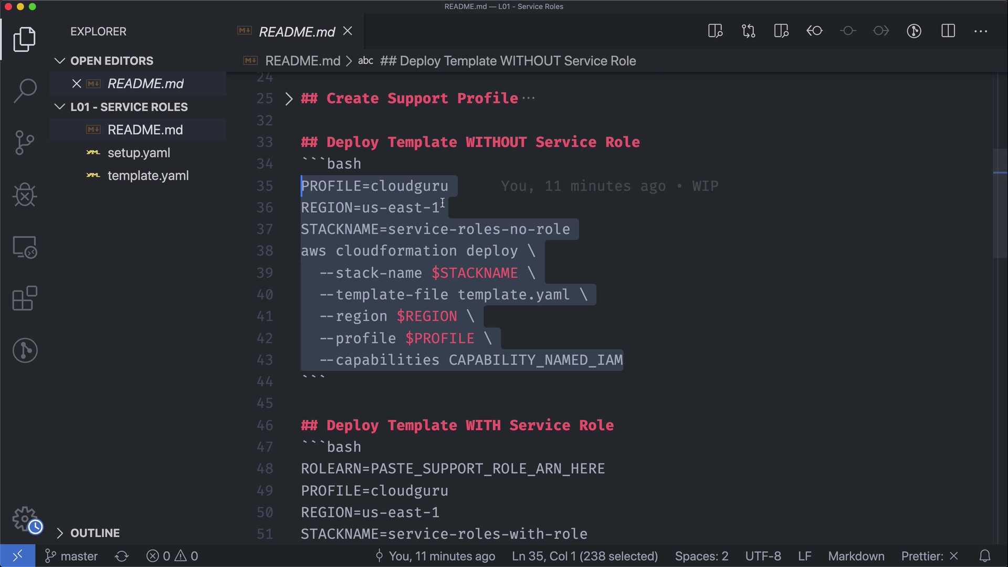Open the GitLens icon in activity bar

coord(25,350)
